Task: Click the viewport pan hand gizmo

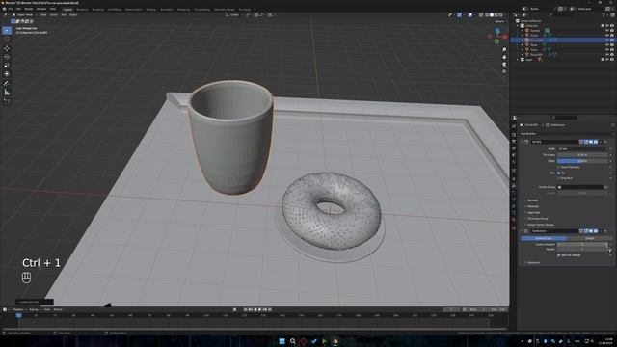Action: tap(504, 57)
